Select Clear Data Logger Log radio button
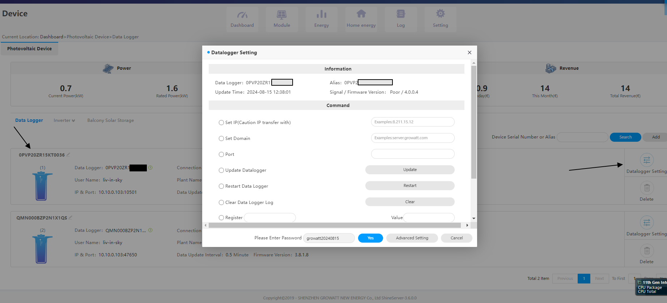667x303 pixels. pyautogui.click(x=221, y=202)
